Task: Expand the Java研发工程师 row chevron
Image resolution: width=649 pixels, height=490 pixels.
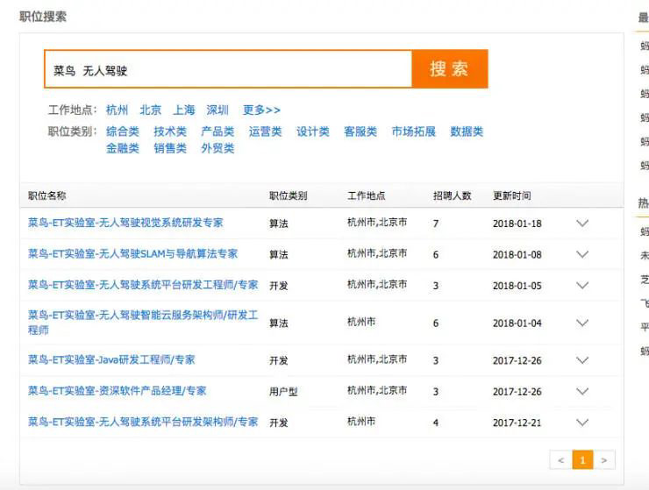Action: point(581,360)
